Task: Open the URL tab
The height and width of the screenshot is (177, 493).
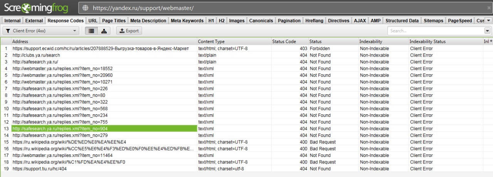Action: click(x=92, y=21)
